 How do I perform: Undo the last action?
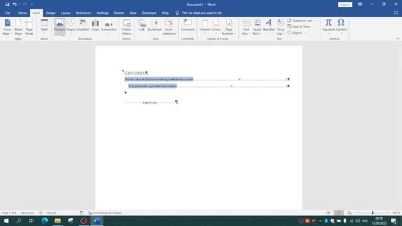(x=14, y=4)
